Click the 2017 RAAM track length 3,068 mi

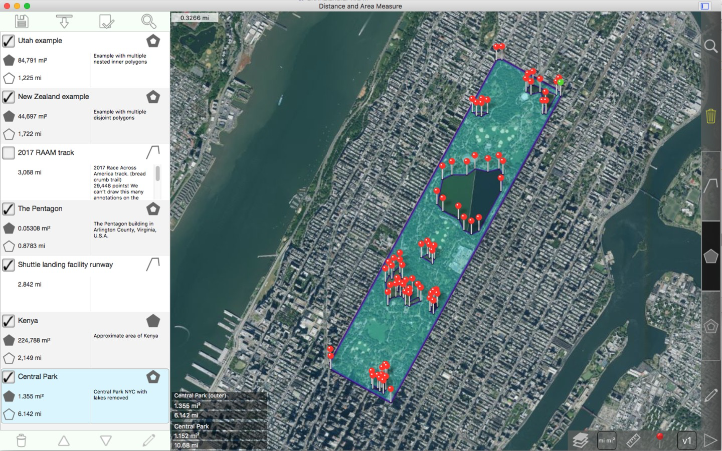30,172
